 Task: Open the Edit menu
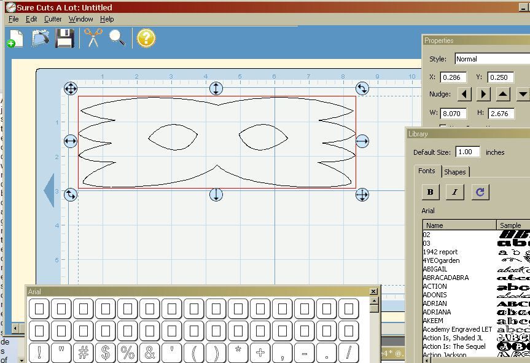tap(31, 19)
